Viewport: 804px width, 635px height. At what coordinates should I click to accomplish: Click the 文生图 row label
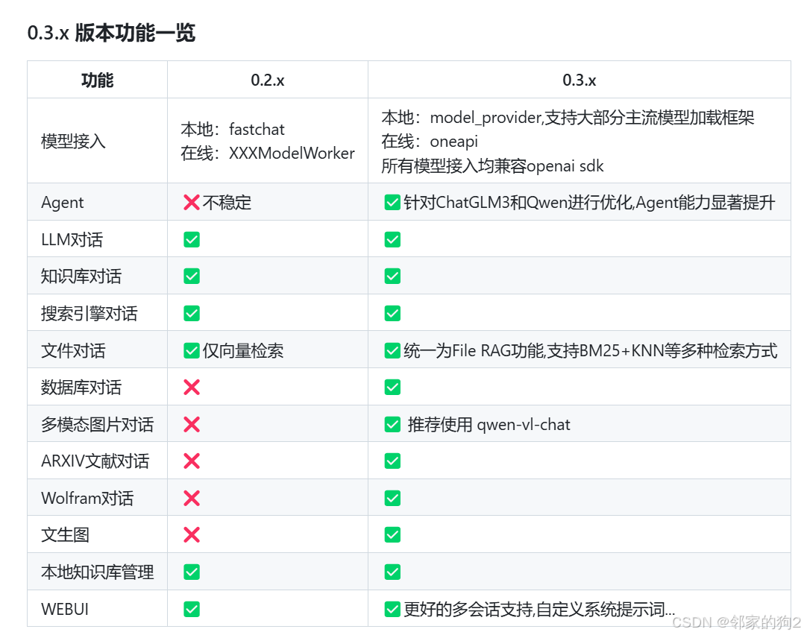point(65,535)
